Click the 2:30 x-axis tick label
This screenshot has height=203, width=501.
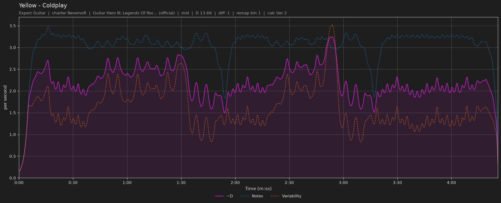coord(289,183)
